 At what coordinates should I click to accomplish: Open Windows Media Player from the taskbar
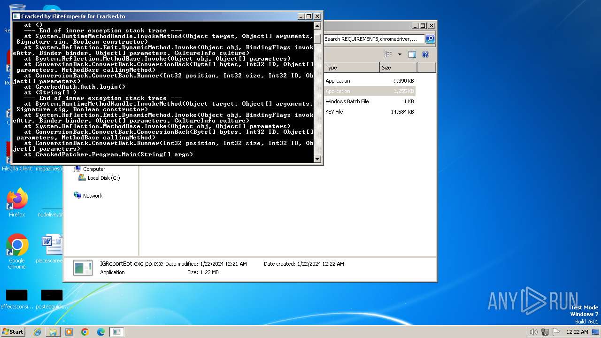pos(69,332)
